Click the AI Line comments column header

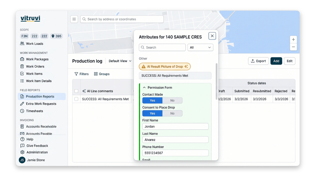point(106,91)
